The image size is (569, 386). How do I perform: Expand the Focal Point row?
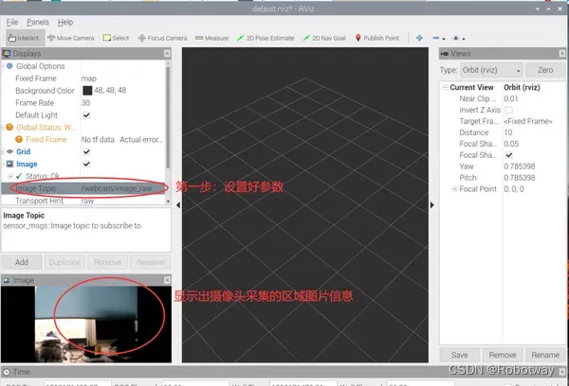click(x=454, y=189)
